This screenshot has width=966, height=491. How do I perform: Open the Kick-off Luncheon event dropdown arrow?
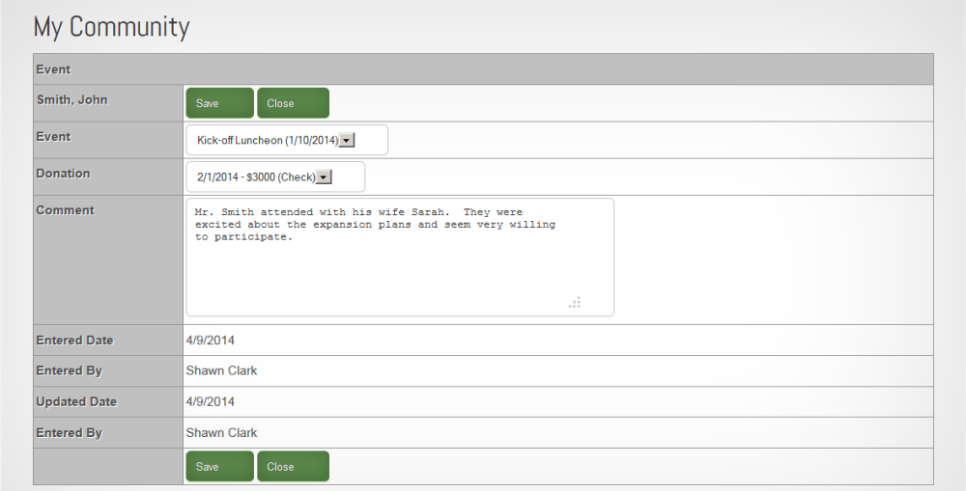[348, 140]
